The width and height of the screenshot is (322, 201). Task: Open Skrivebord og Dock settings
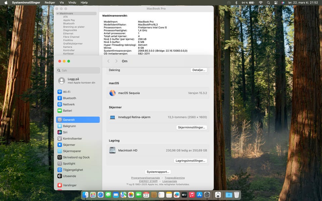78,157
